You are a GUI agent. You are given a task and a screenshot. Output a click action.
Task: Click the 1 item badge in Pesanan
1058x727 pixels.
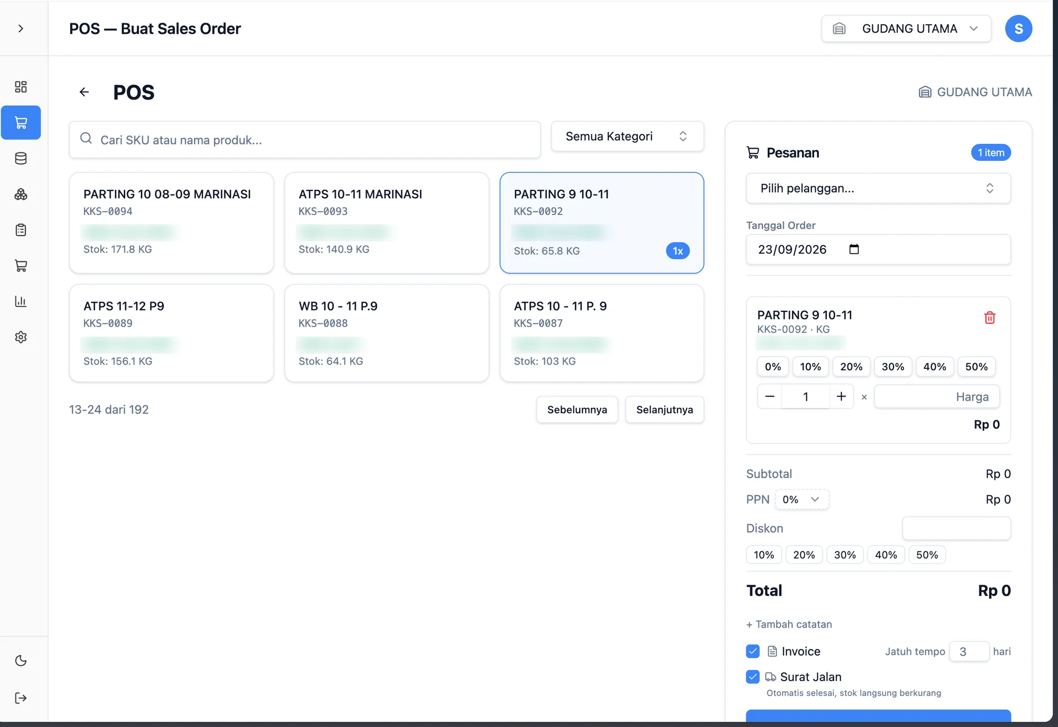coord(991,153)
